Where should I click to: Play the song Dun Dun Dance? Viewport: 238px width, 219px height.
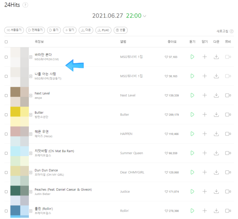tap(192, 172)
